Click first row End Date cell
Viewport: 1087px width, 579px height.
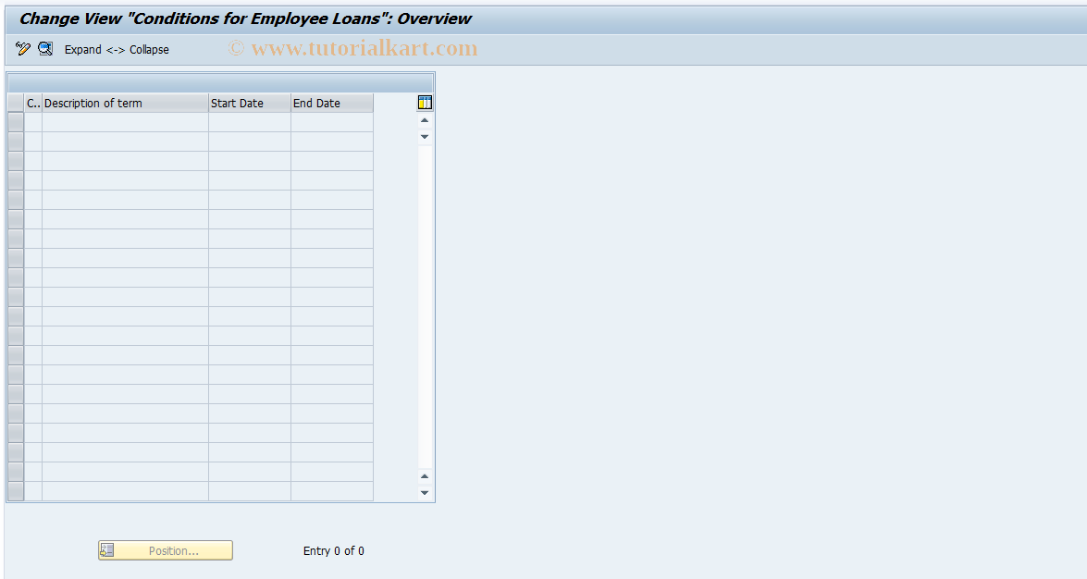tap(332, 122)
